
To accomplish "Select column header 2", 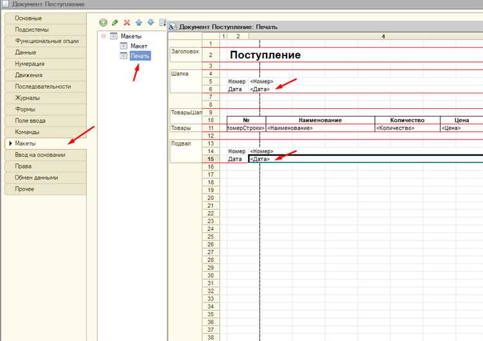I will (x=238, y=36).
